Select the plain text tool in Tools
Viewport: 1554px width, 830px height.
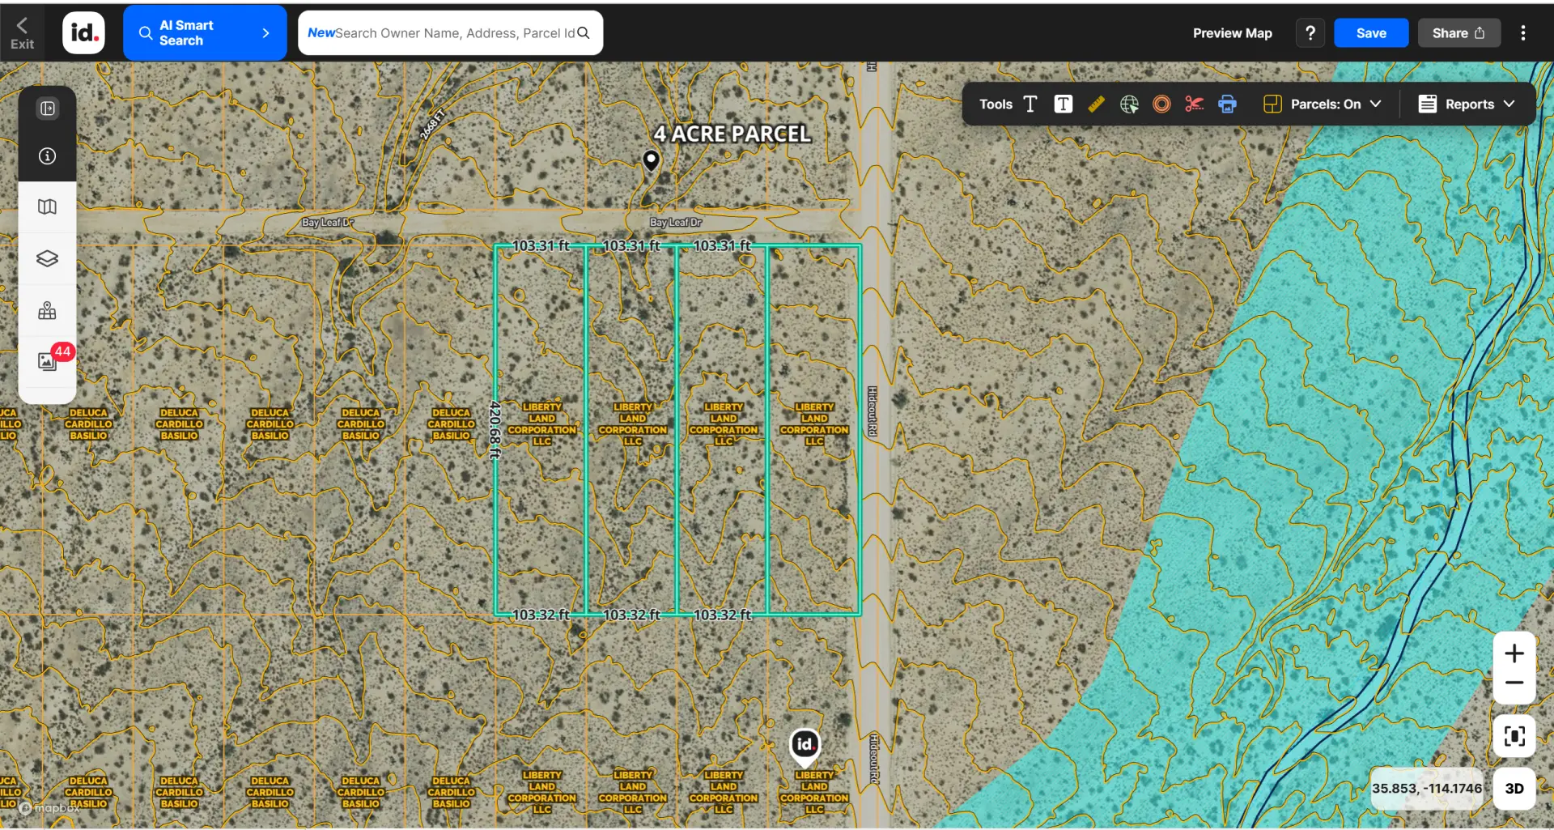click(1030, 104)
